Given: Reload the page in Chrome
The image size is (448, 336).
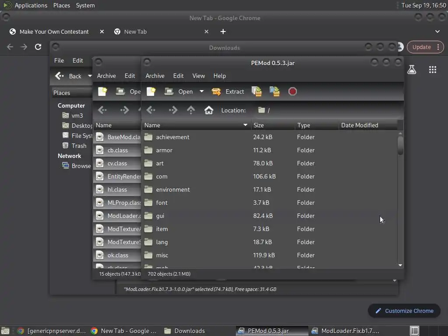Looking at the screenshot, I should (x=38, y=47).
